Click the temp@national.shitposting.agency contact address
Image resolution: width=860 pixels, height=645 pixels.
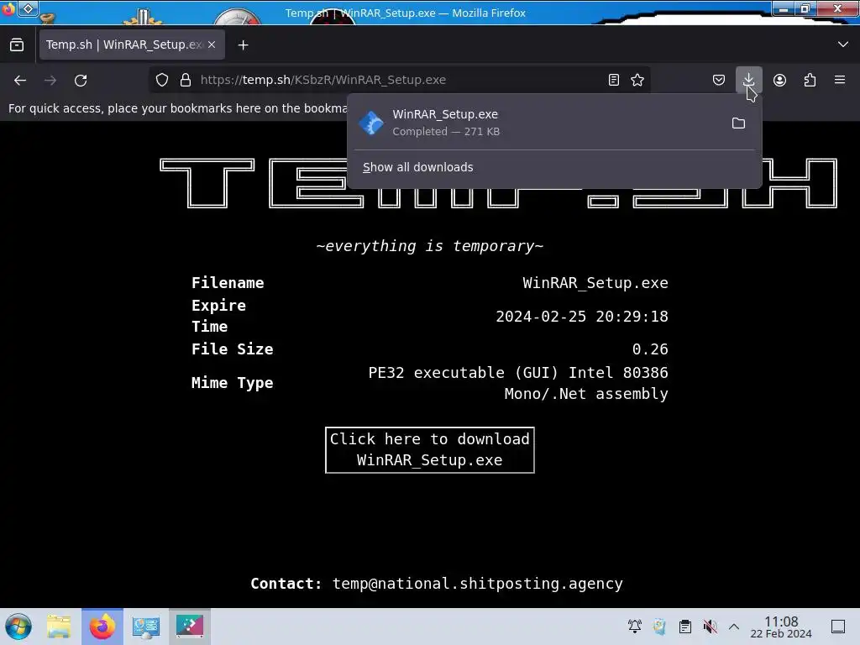click(x=477, y=584)
